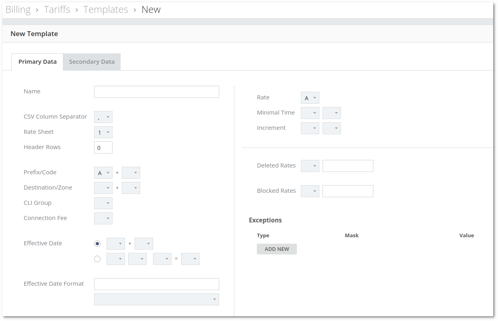Open the Deleted Rates column dropdown

(x=310, y=166)
